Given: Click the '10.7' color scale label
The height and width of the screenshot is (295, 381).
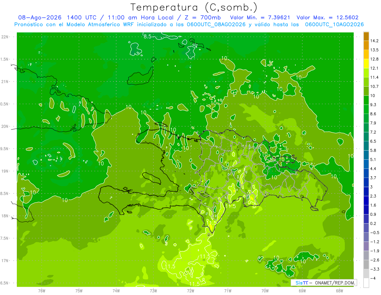Looking at the screenshot, I should point(375,86).
